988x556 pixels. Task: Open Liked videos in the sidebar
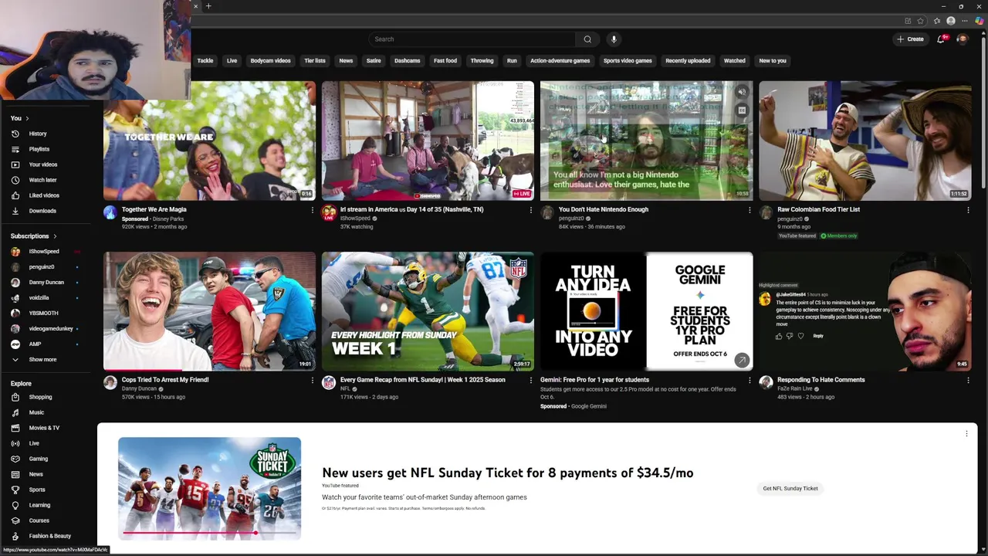[36, 195]
